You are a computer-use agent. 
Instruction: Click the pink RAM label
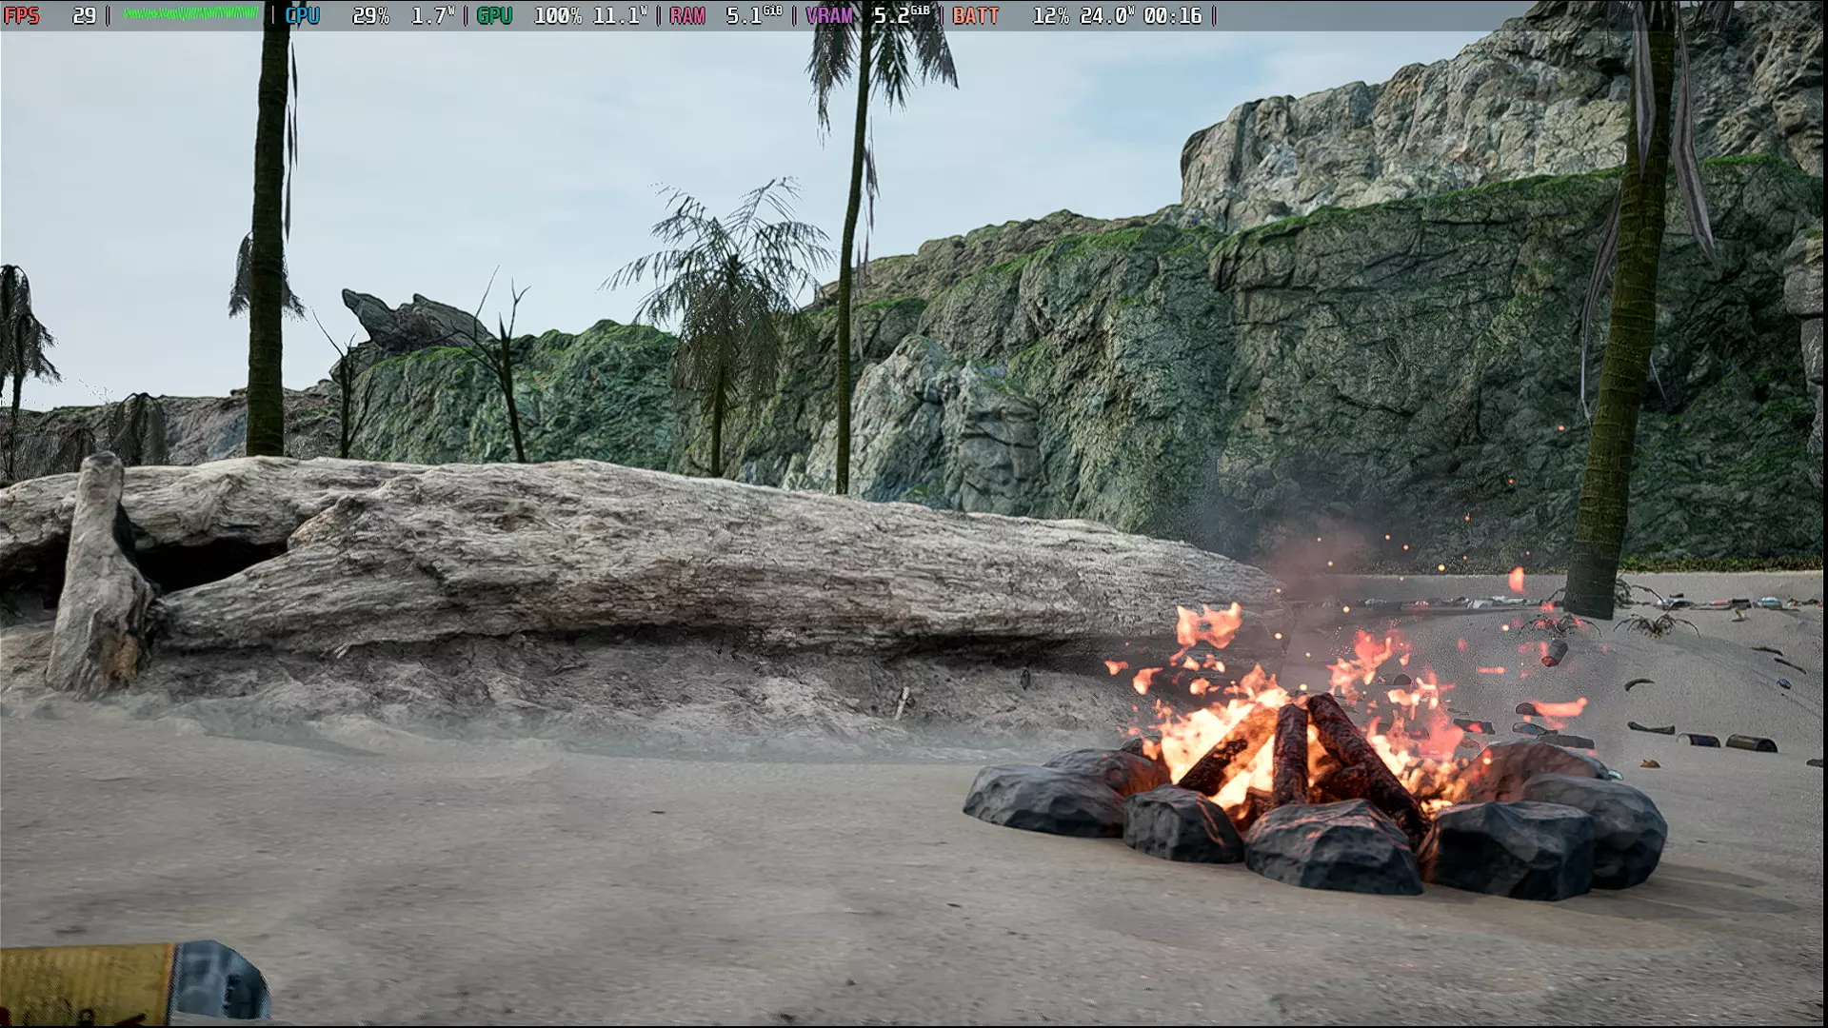(687, 15)
